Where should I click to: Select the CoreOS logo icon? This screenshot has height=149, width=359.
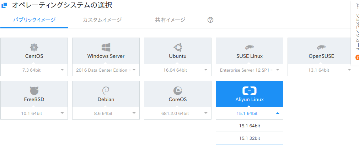178,91
